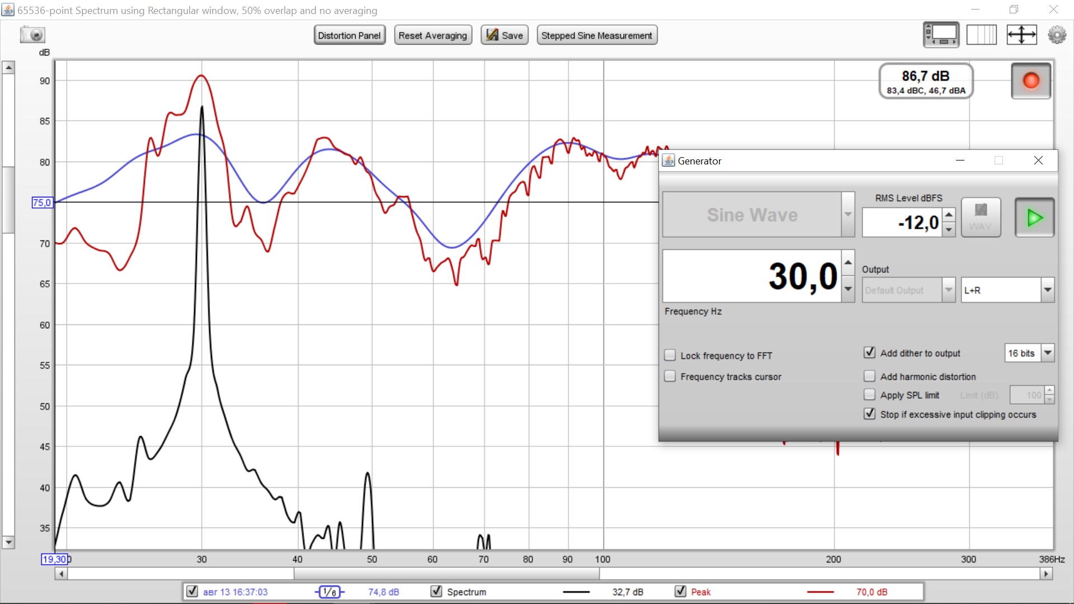This screenshot has height=604, width=1074.
Task: Click the scrollbars toggle display icon
Action: (941, 35)
